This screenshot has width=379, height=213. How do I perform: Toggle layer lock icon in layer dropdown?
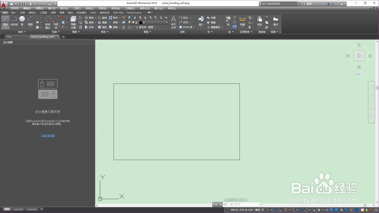[136, 22]
